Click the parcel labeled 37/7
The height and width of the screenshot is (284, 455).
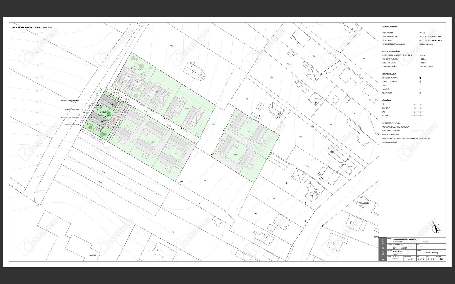pyautogui.click(x=153, y=142)
